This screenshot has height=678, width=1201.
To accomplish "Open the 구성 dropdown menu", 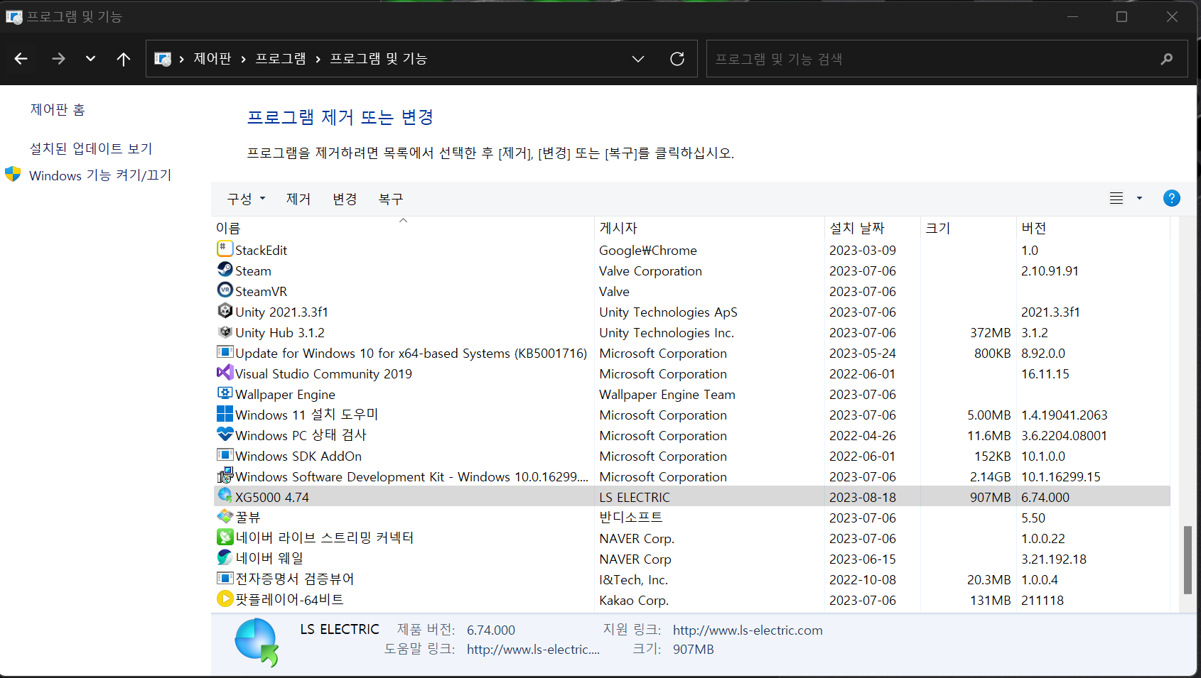I will click(245, 199).
